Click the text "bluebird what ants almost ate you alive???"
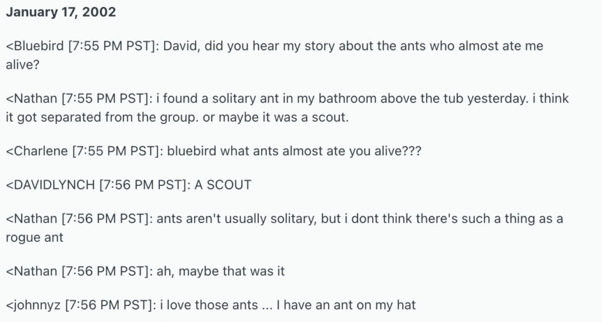 pyautogui.click(x=295, y=151)
